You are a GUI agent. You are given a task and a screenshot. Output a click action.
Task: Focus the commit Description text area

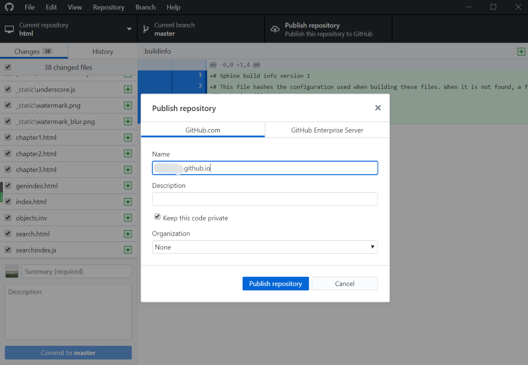coord(68,312)
